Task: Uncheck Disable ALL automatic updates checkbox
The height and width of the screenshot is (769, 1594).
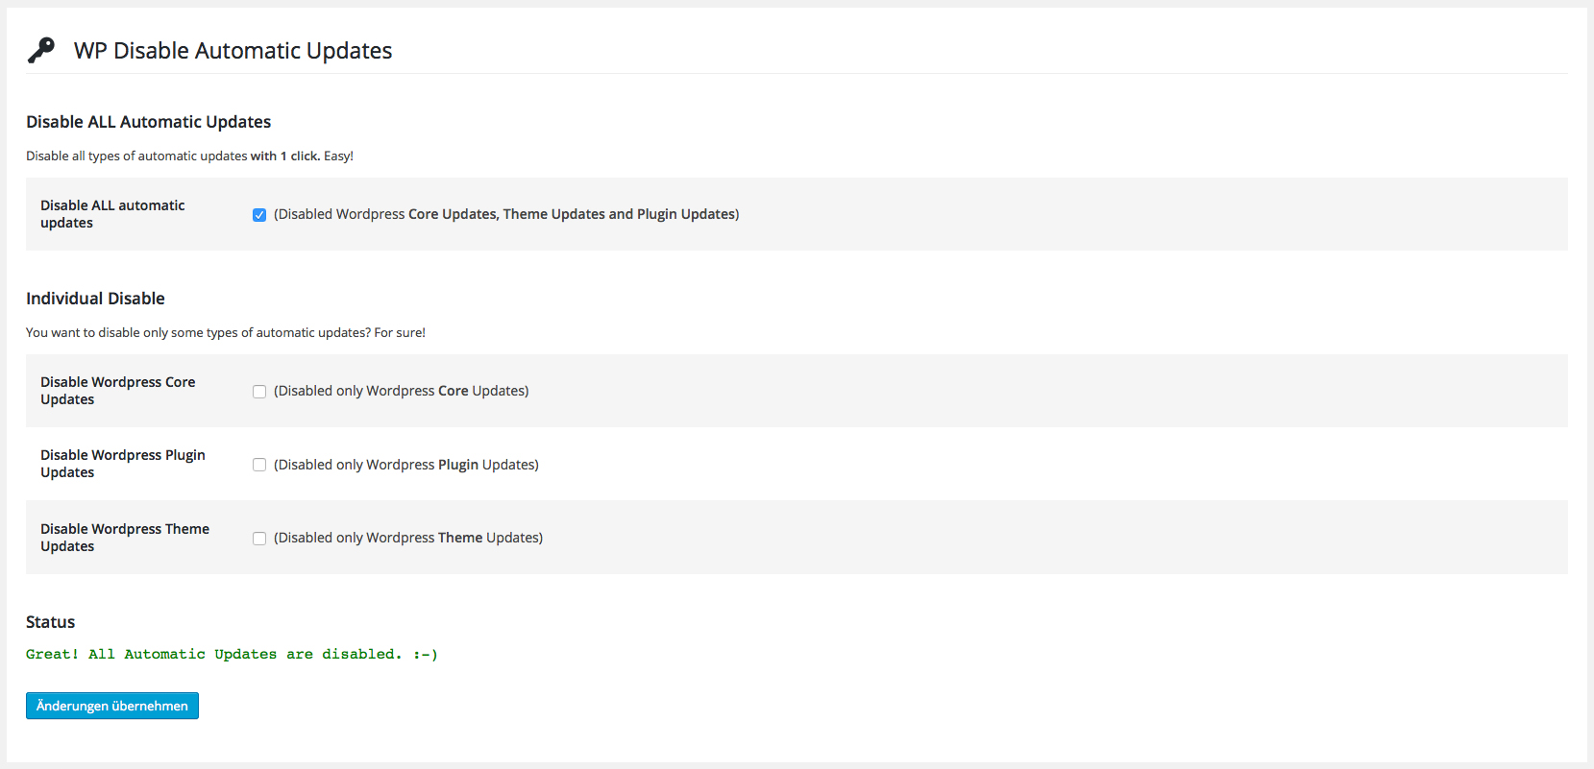Action: (259, 215)
